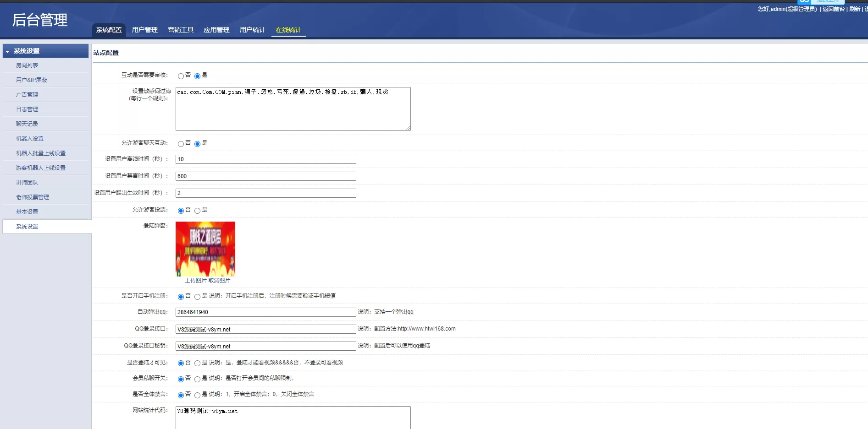
Task: Set 是否开启手机注册 to 否
Action: [x=181, y=297]
